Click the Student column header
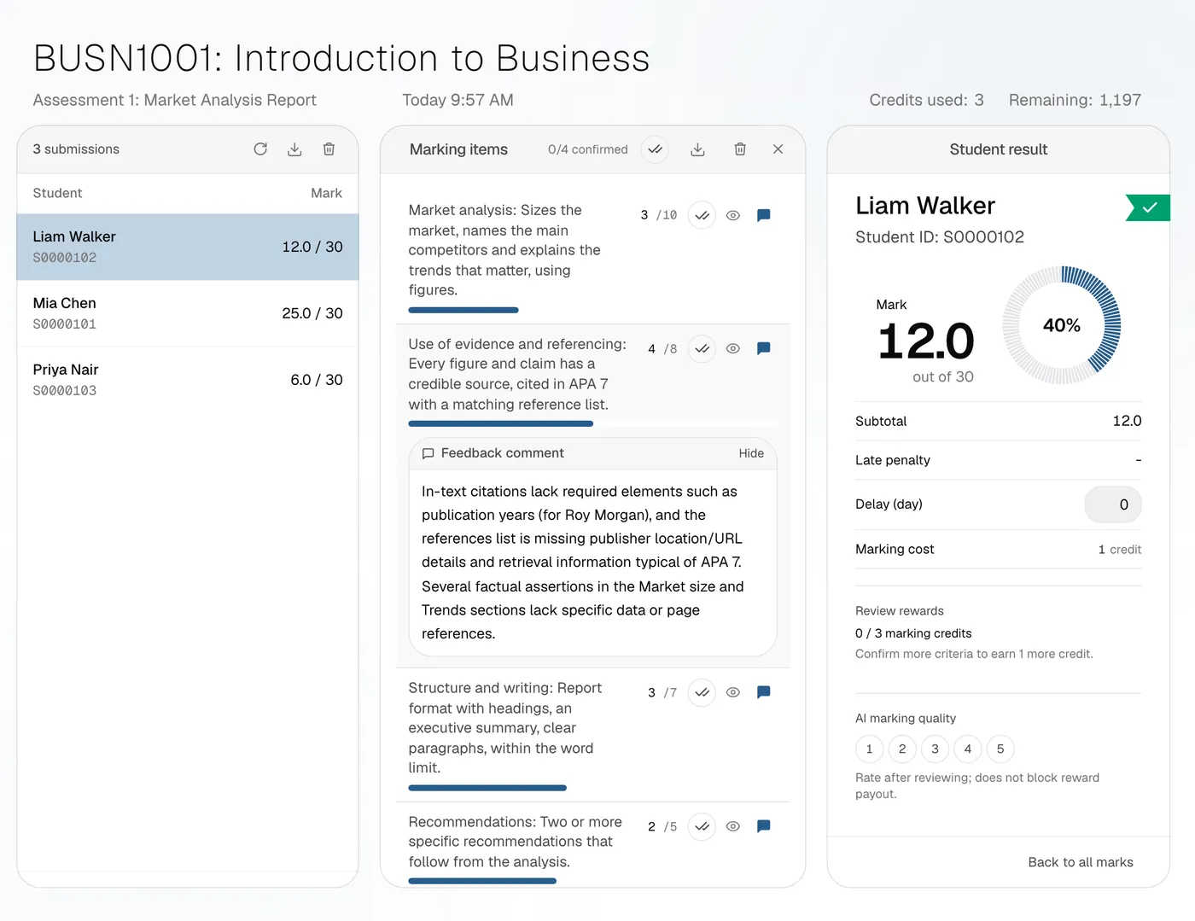The width and height of the screenshot is (1195, 921). point(57,194)
